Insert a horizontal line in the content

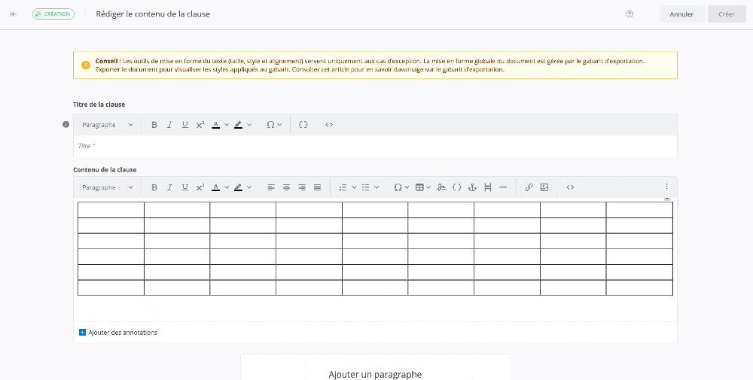point(503,187)
